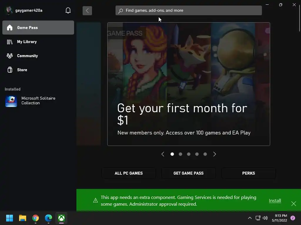The image size is (301, 225).
Task: Launch Microsoft Edge from the taskbar
Action: (49, 218)
